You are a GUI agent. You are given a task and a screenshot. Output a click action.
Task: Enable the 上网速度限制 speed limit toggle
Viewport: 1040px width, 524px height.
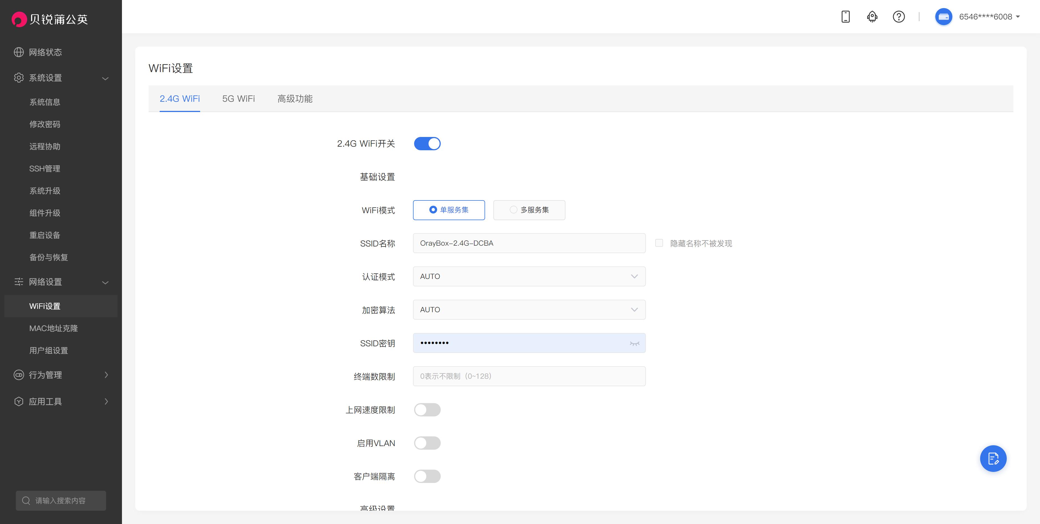(x=427, y=410)
